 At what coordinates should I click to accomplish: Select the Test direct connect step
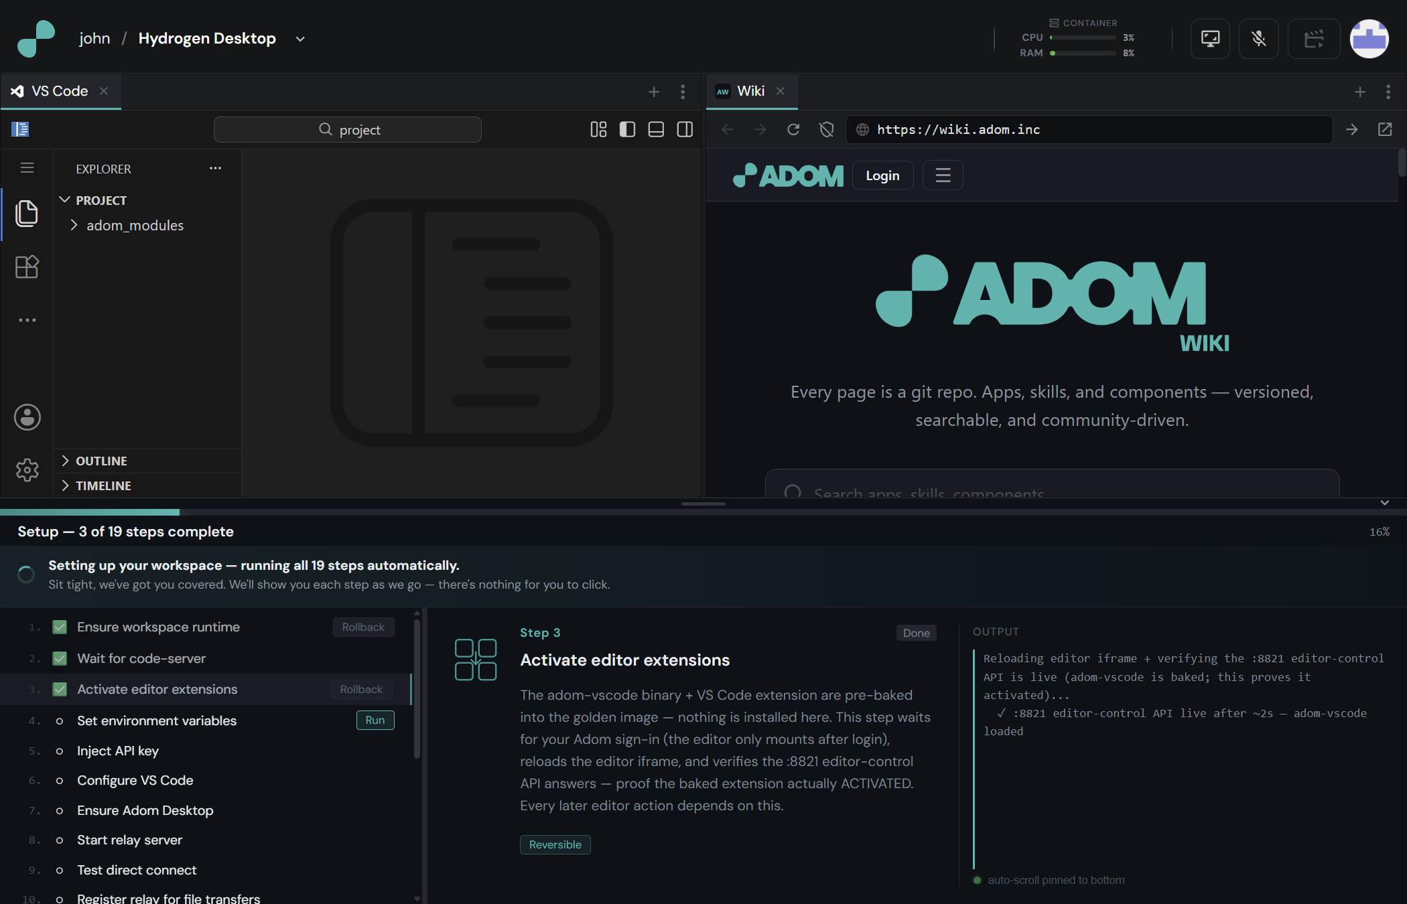(x=206, y=871)
